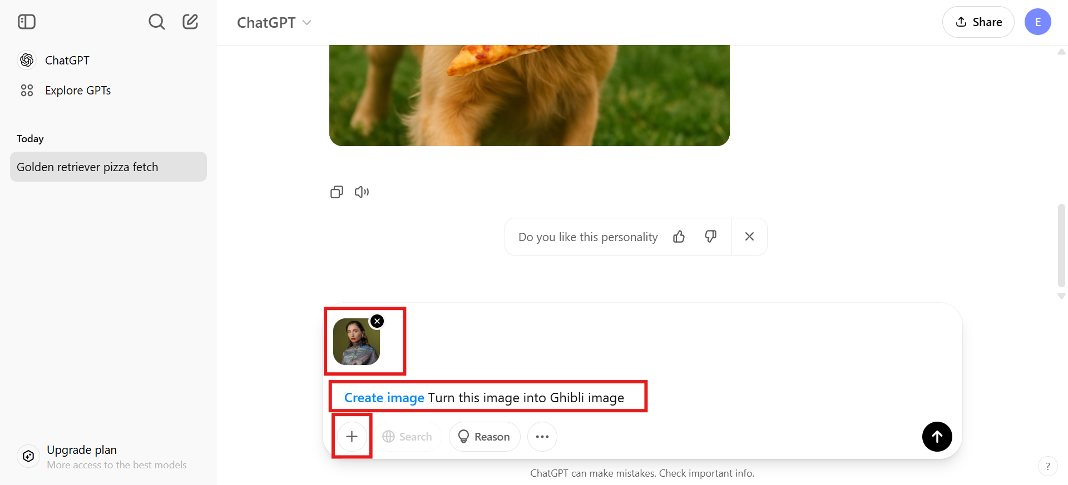The width and height of the screenshot is (1068, 485).
Task: Open chat search magnifier icon
Action: pos(157,22)
